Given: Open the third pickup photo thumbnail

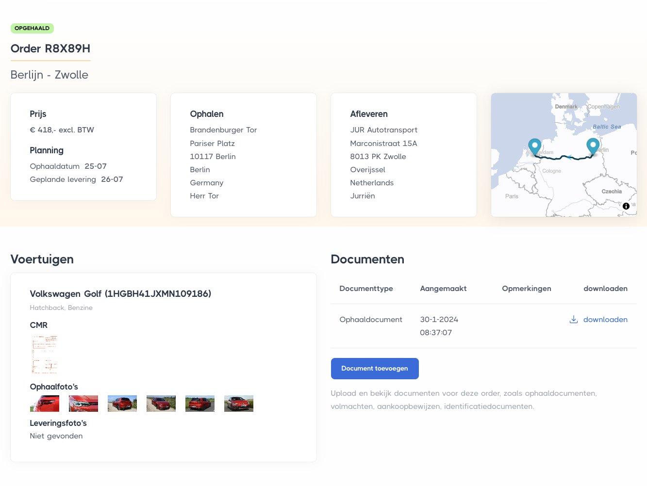Looking at the screenshot, I should [x=122, y=404].
